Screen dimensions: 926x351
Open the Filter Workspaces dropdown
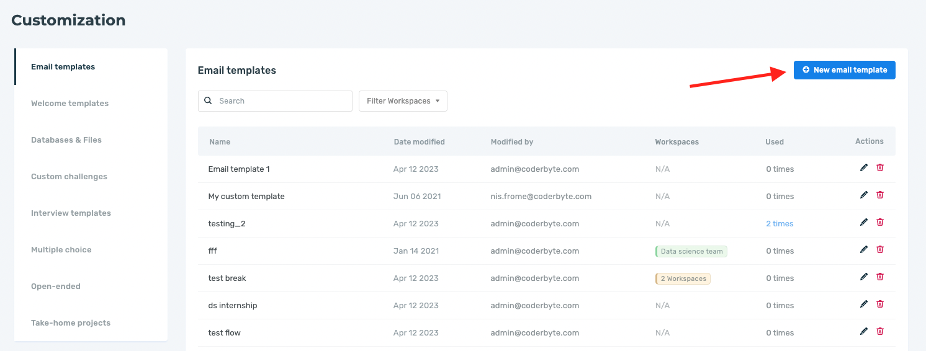tap(403, 101)
